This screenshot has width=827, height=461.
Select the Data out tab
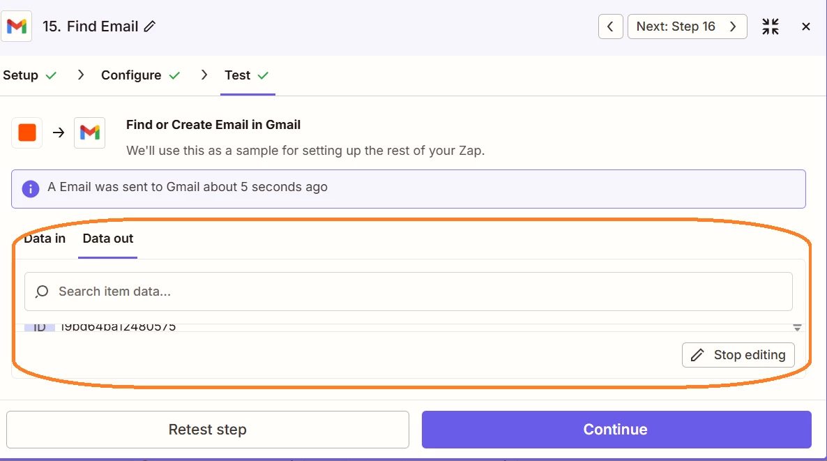[108, 239]
